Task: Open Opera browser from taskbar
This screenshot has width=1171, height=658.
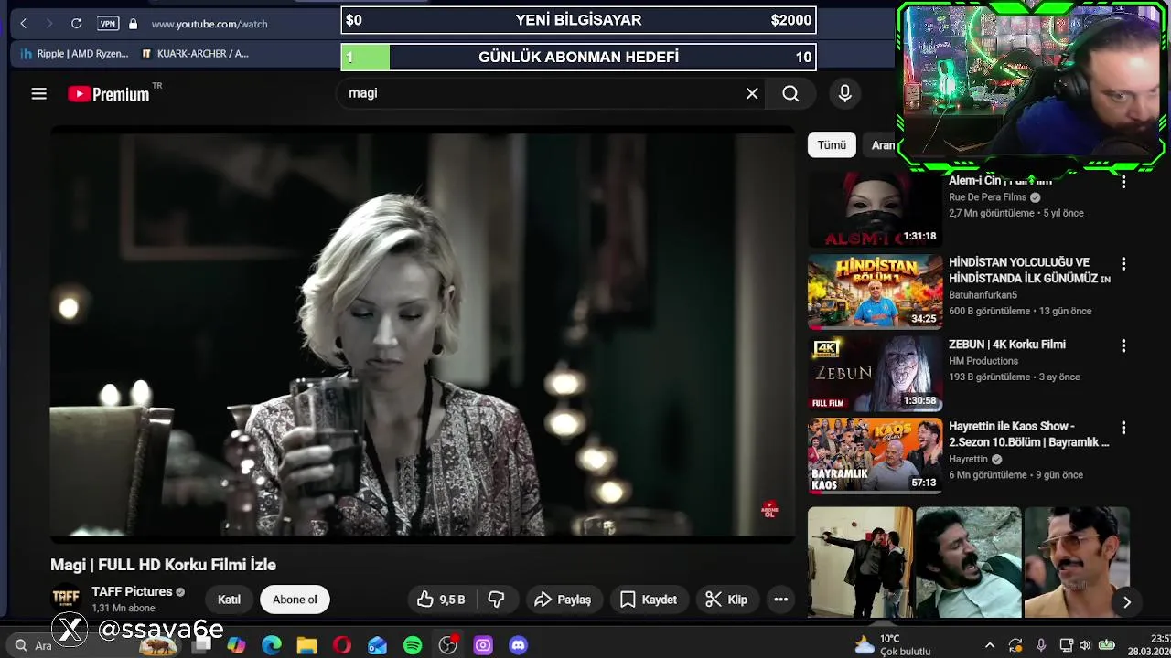Action: 342,645
